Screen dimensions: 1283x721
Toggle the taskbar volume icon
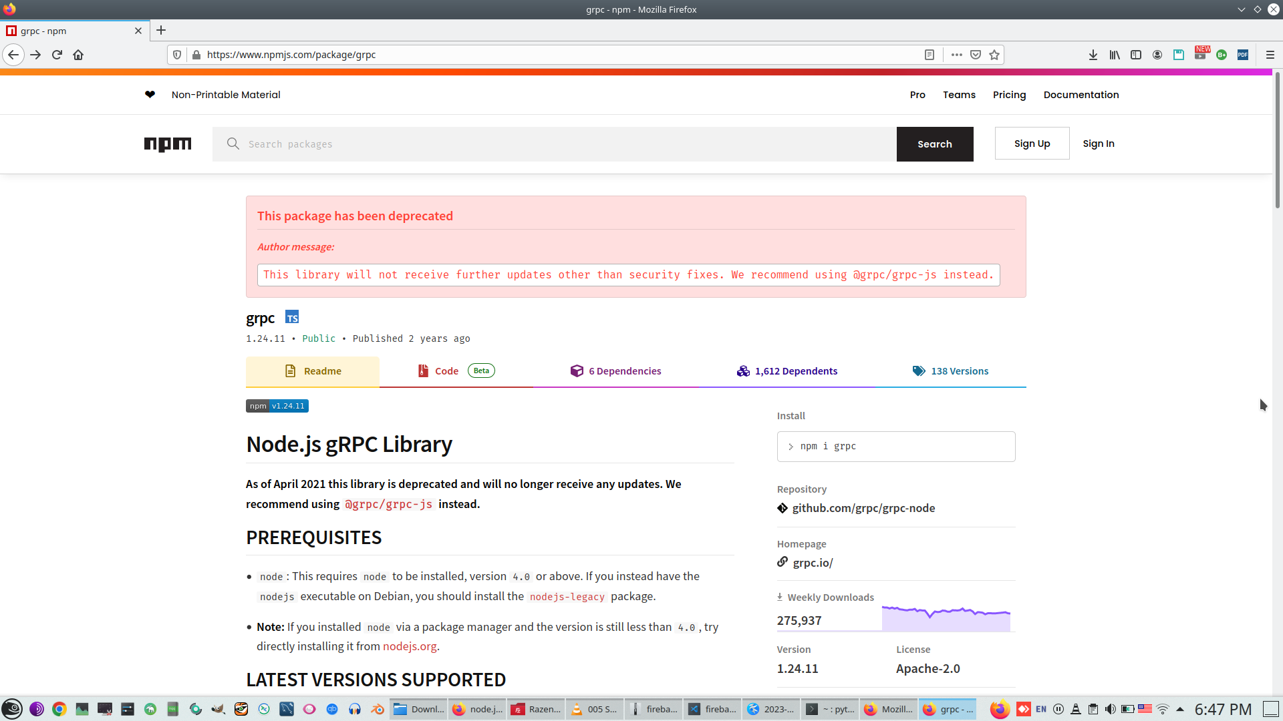coord(1110,709)
